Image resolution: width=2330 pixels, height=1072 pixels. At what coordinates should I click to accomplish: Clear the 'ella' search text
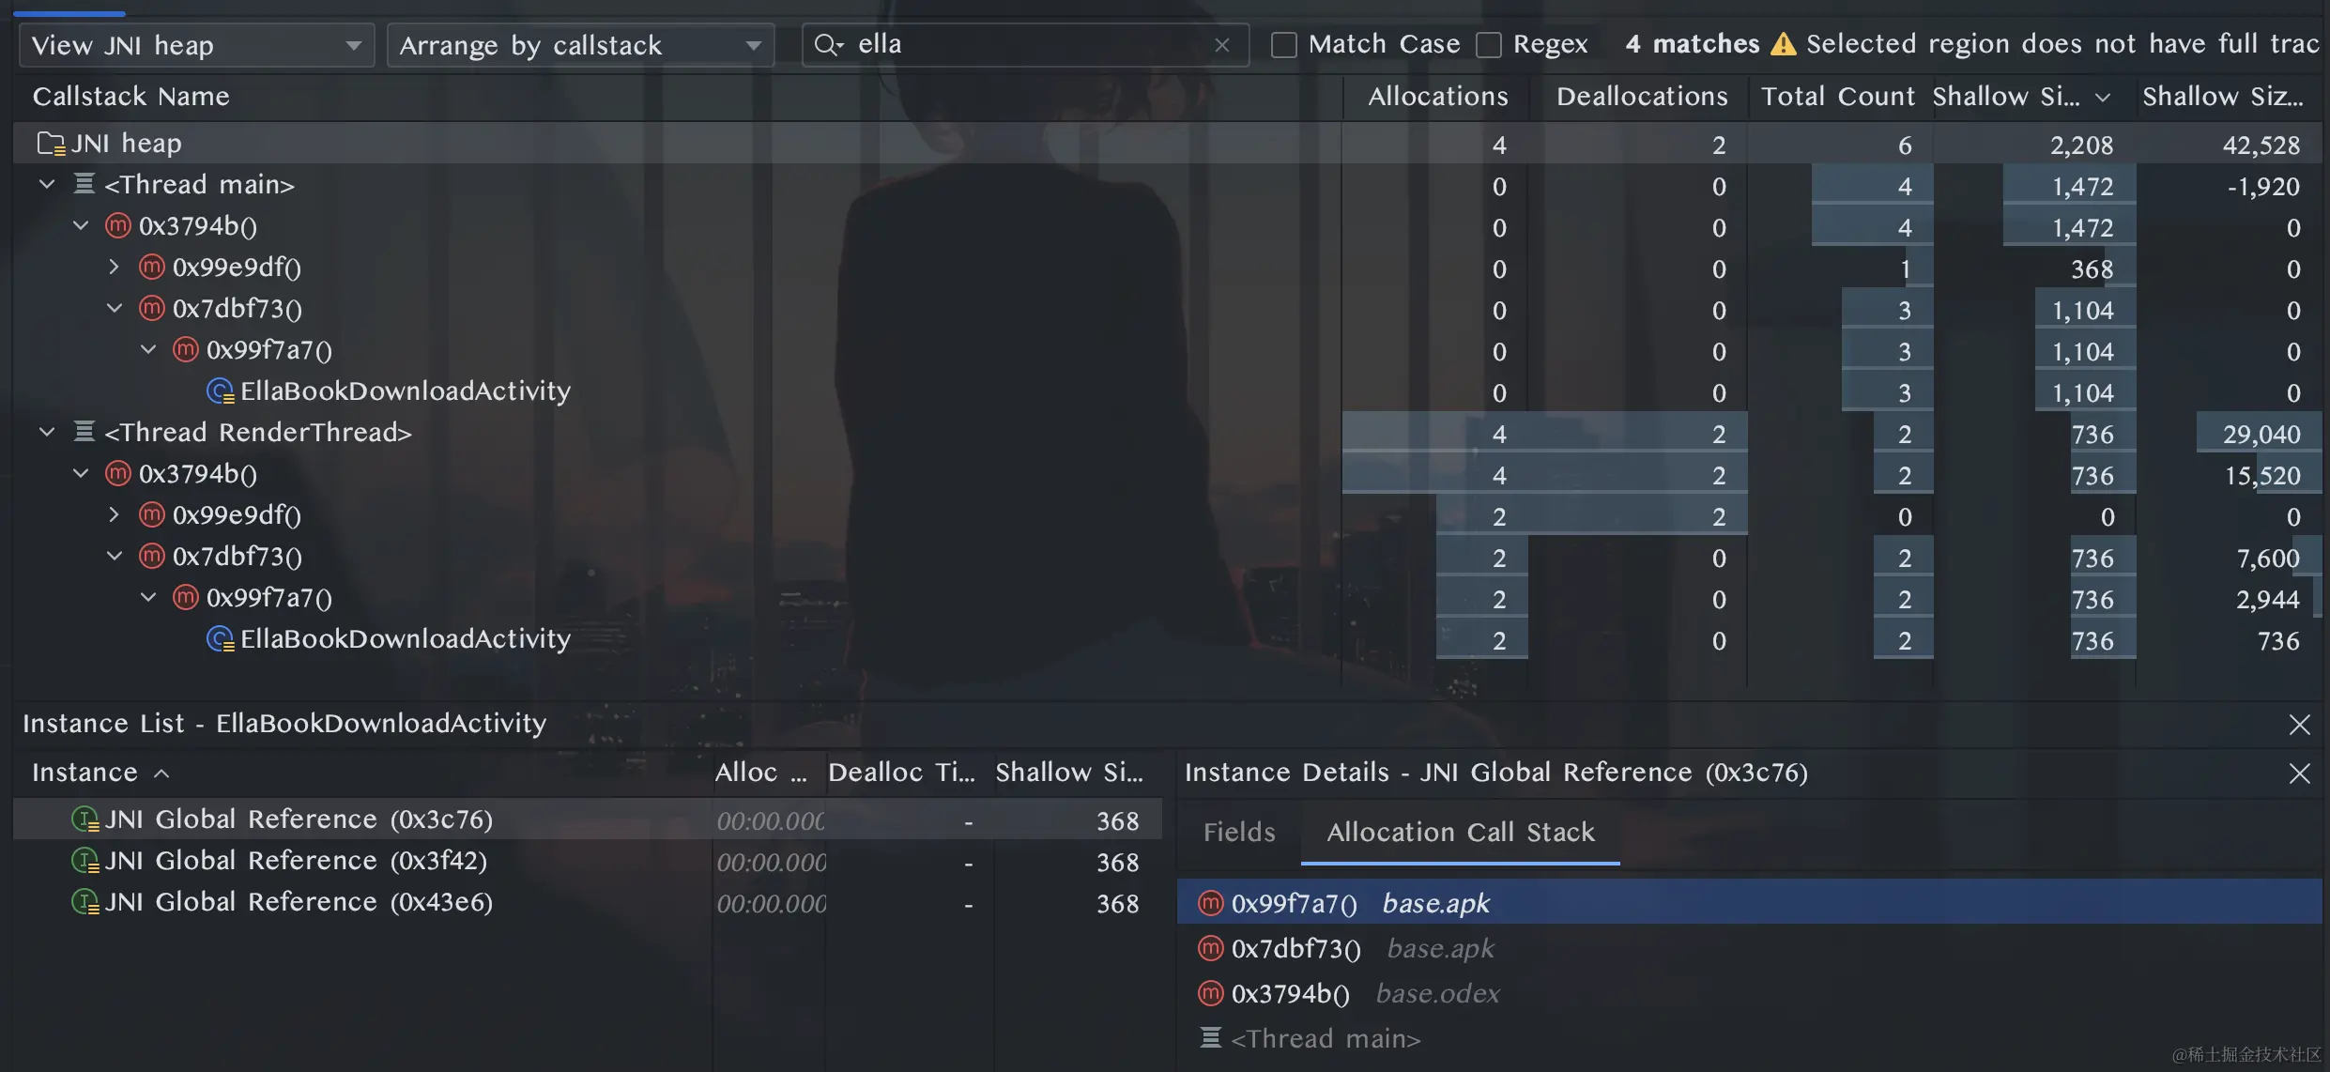1221,44
